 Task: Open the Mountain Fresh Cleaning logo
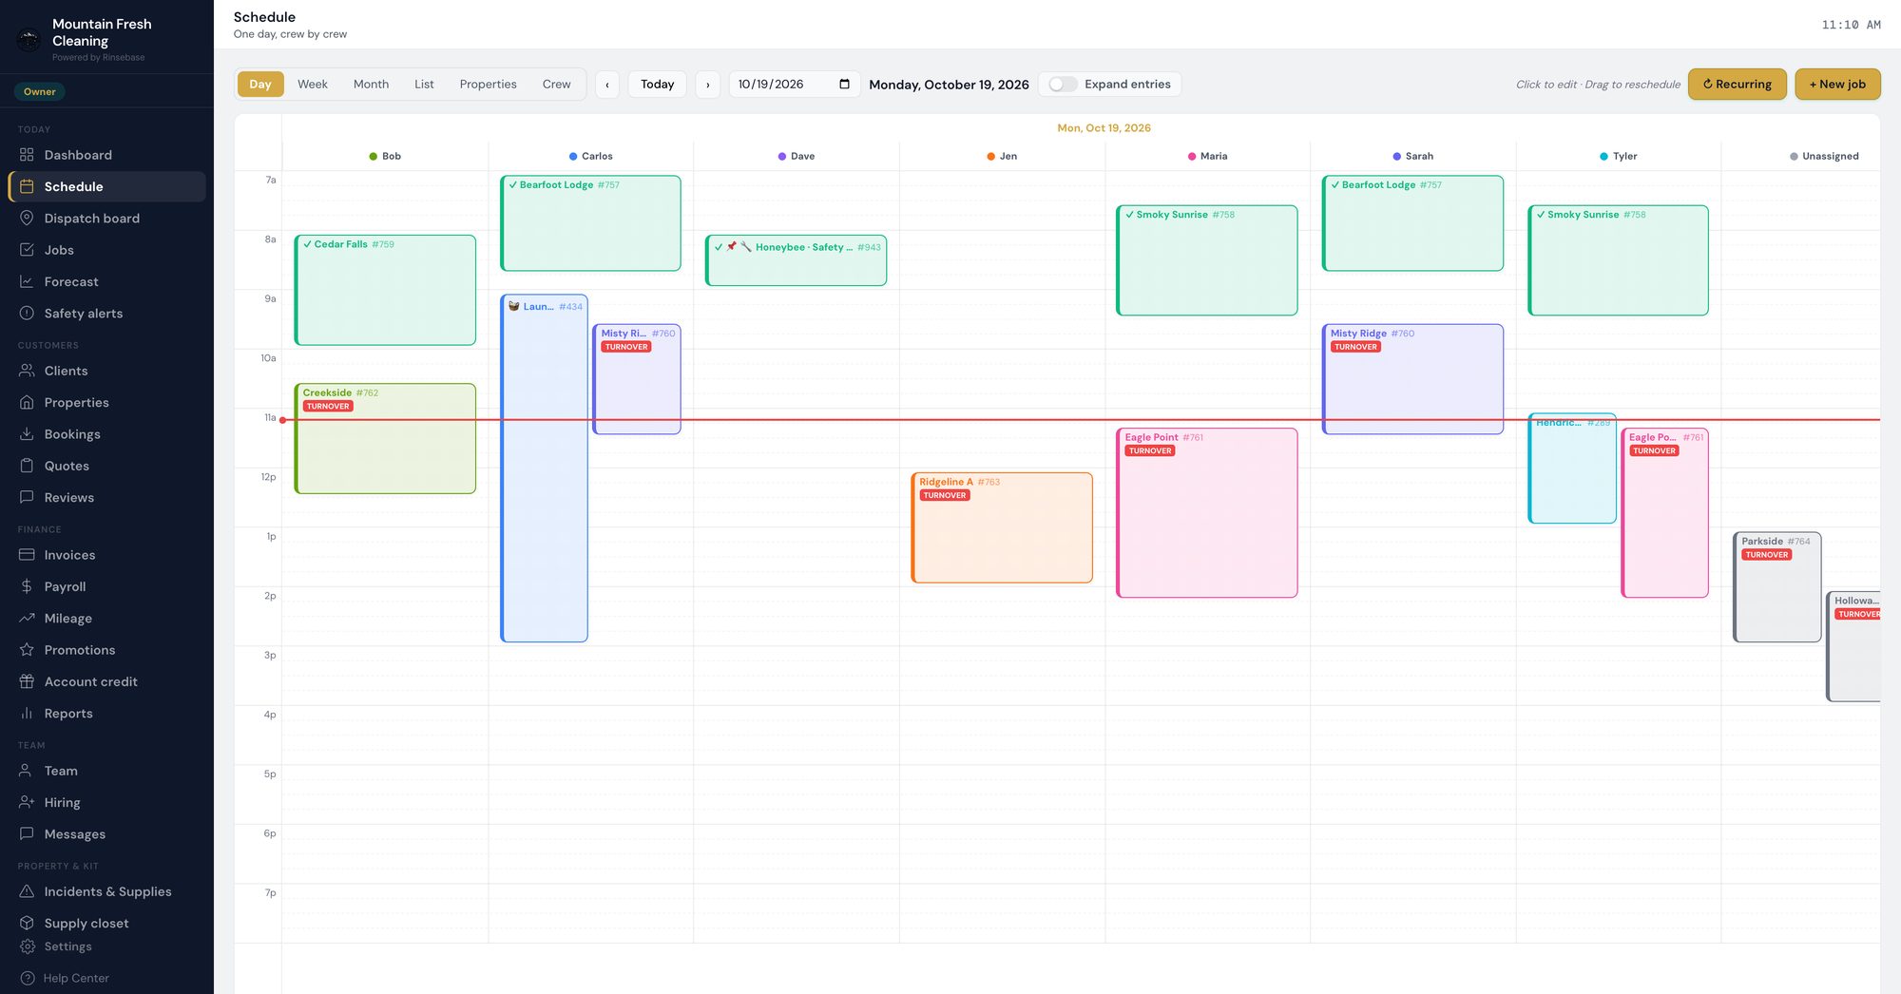(29, 40)
